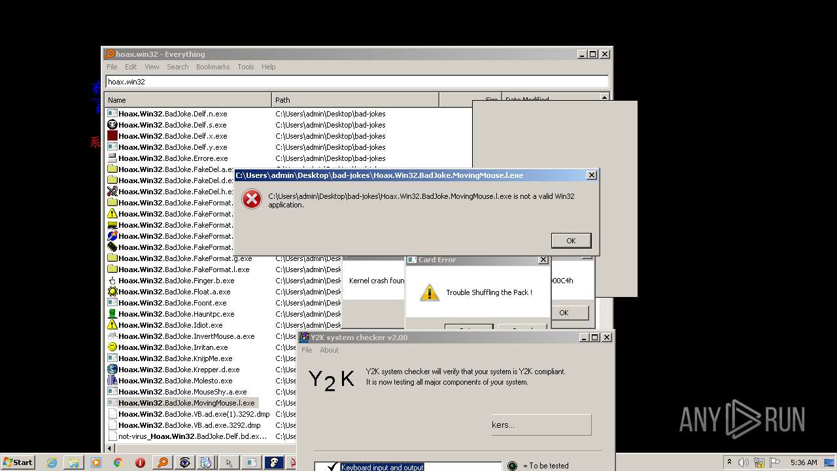Screen dimensions: 837x471
Task: Click the icon of Hoax.Win32.BadJoke.Delf.s.exe
Action: [x=112, y=125]
